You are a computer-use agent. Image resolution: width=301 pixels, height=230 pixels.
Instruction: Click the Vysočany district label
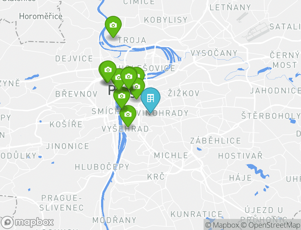pyautogui.click(x=214, y=53)
